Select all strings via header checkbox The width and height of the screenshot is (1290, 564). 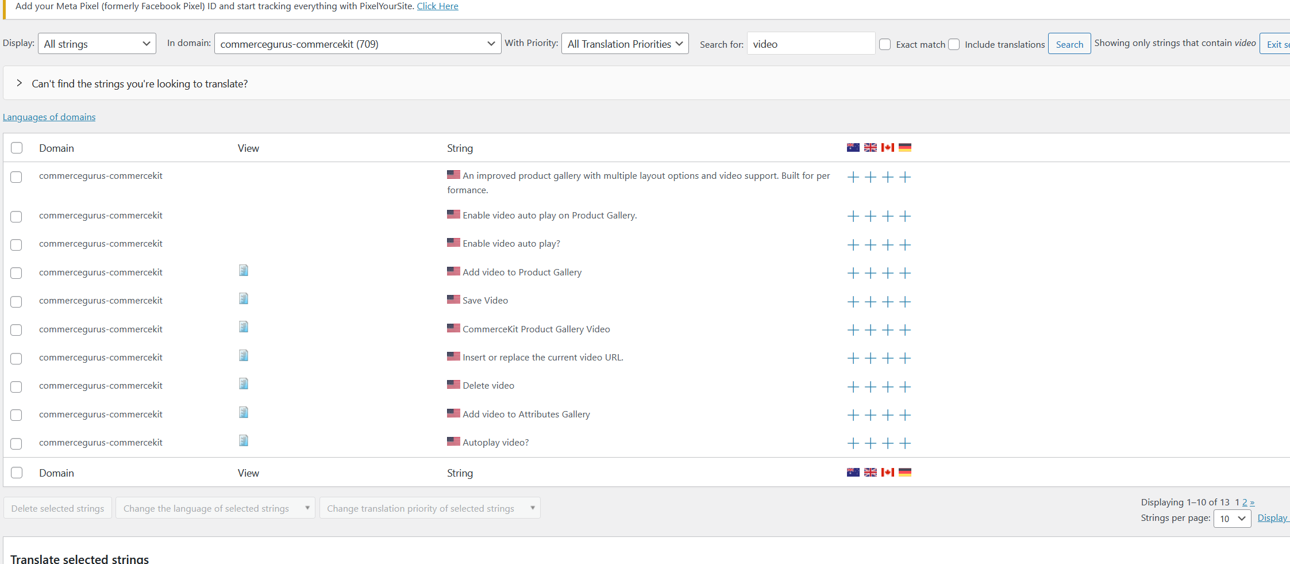coord(17,148)
